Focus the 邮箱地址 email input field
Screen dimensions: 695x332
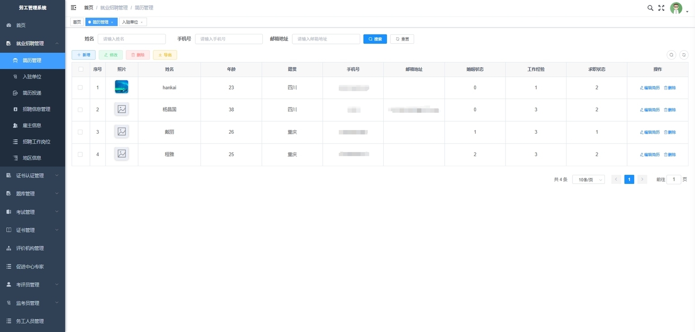point(326,39)
